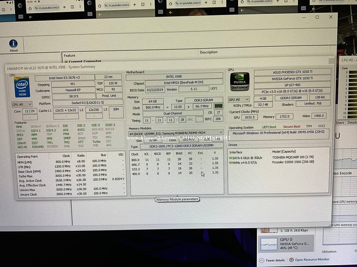Click the Description column header
The image size is (357, 267).
click(208, 52)
